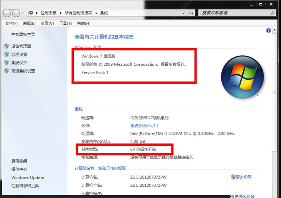Open the 文件(F) menu
Image resolution: width=281 pixels, height=198 pixels.
(11, 23)
